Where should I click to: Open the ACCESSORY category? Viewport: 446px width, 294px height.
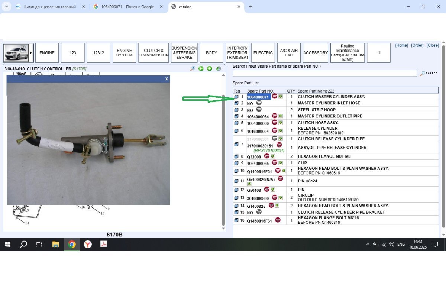click(315, 53)
